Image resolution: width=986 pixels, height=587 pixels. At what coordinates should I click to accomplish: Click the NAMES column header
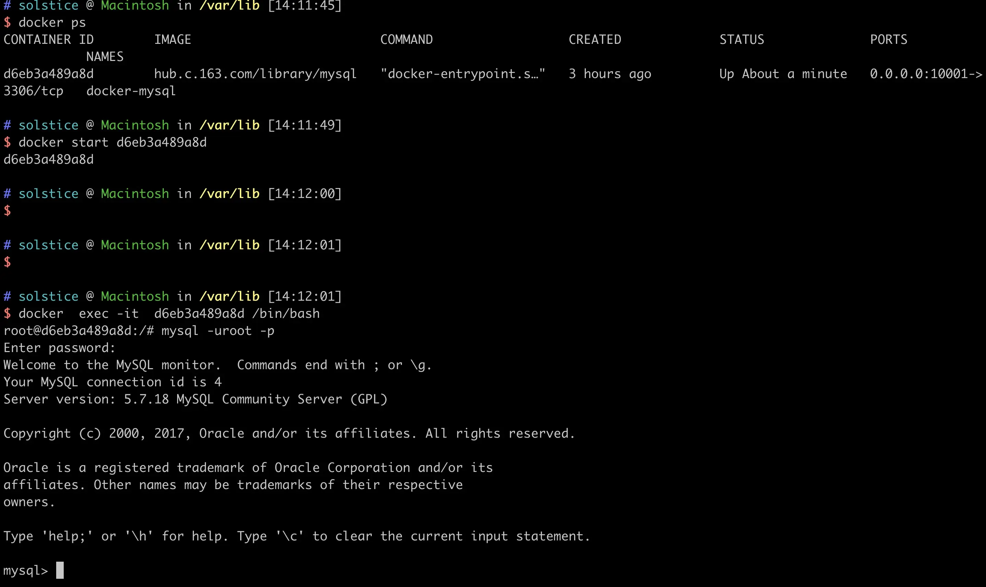105,57
